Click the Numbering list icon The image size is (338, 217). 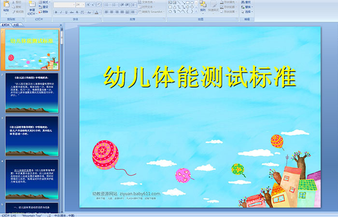[x=114, y=4]
